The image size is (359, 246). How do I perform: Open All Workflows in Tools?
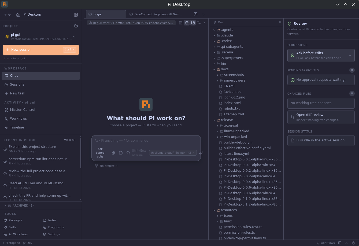[16, 234]
